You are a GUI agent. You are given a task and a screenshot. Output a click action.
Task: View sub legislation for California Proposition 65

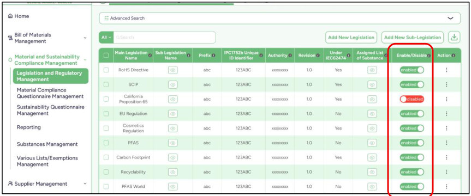172,99
